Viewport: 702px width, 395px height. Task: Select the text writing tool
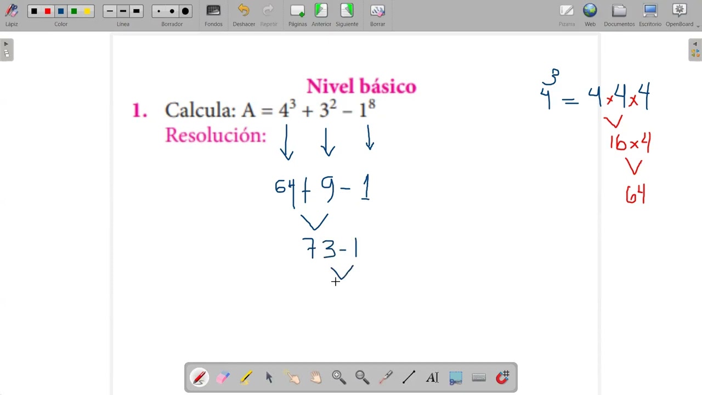click(x=432, y=377)
